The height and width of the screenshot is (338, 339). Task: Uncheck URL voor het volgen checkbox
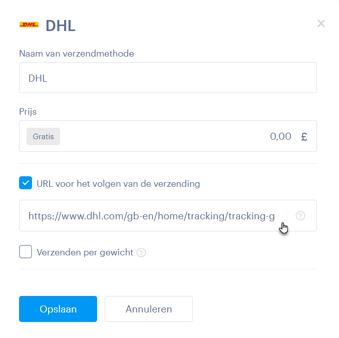tap(26, 183)
